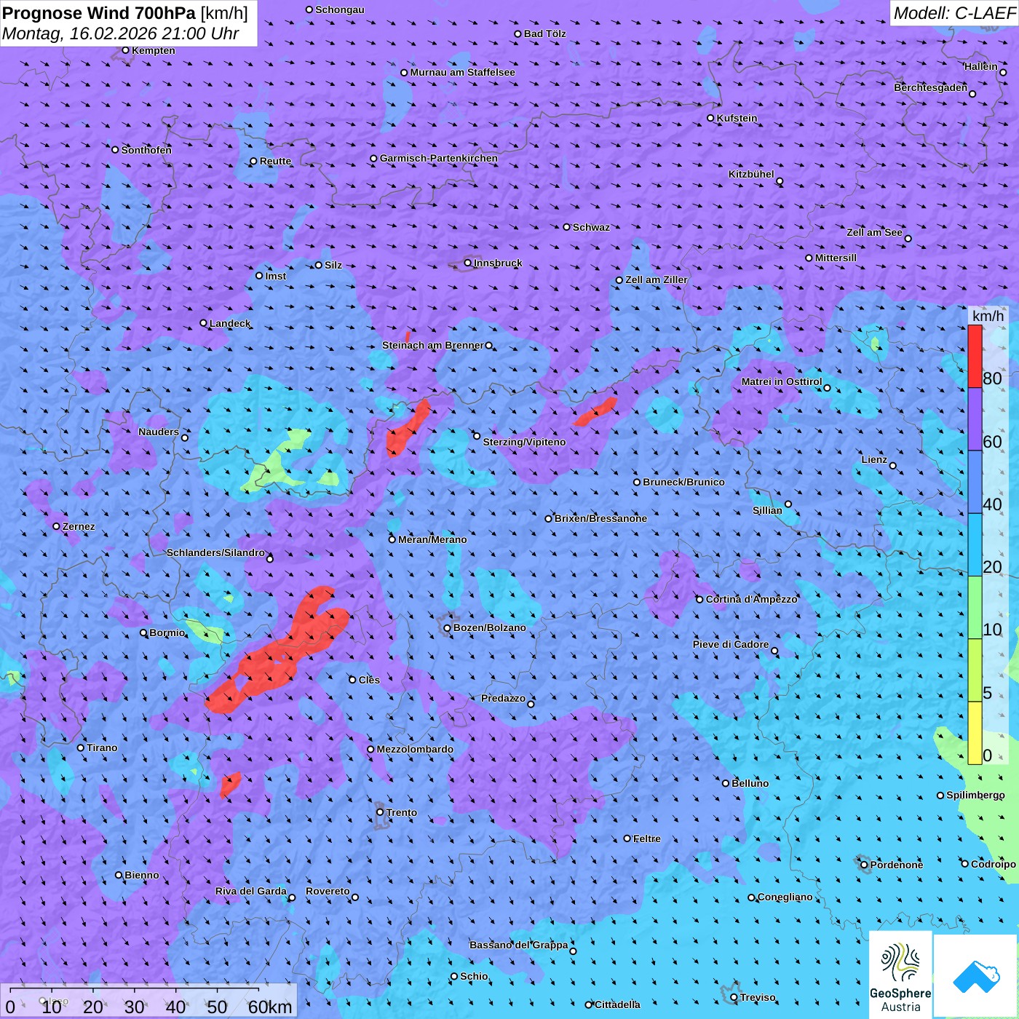Click the Kitzbühel label
The height and width of the screenshot is (1019, 1019).
[x=751, y=174]
